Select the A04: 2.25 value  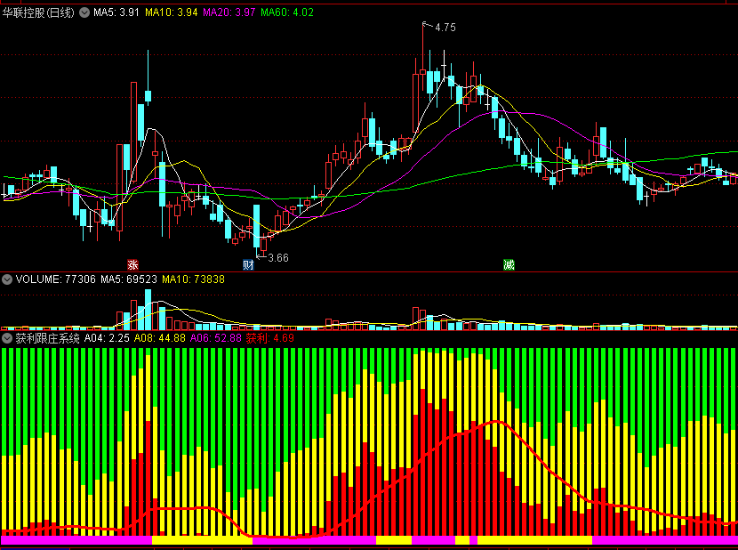coord(107,338)
